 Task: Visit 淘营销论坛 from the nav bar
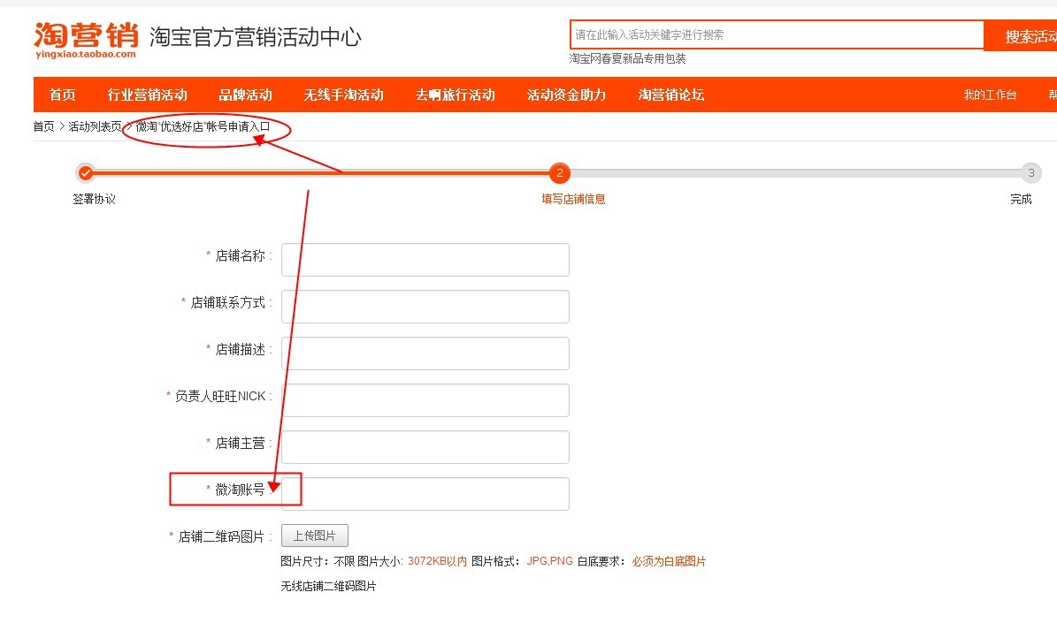coord(671,95)
